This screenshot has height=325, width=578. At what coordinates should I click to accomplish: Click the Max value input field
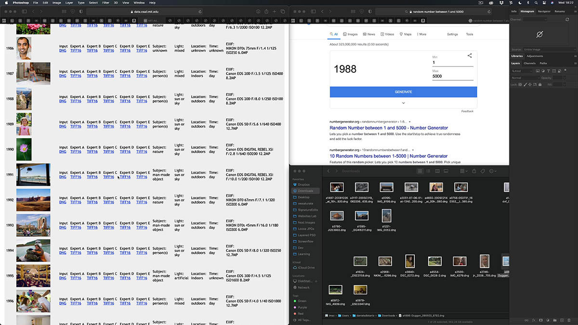click(453, 76)
